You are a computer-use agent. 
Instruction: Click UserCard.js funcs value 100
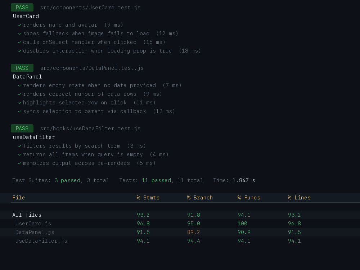coord(242,224)
